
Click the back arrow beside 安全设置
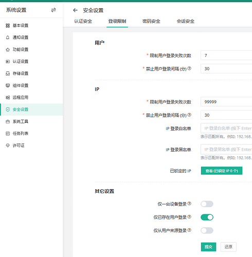click(x=75, y=10)
